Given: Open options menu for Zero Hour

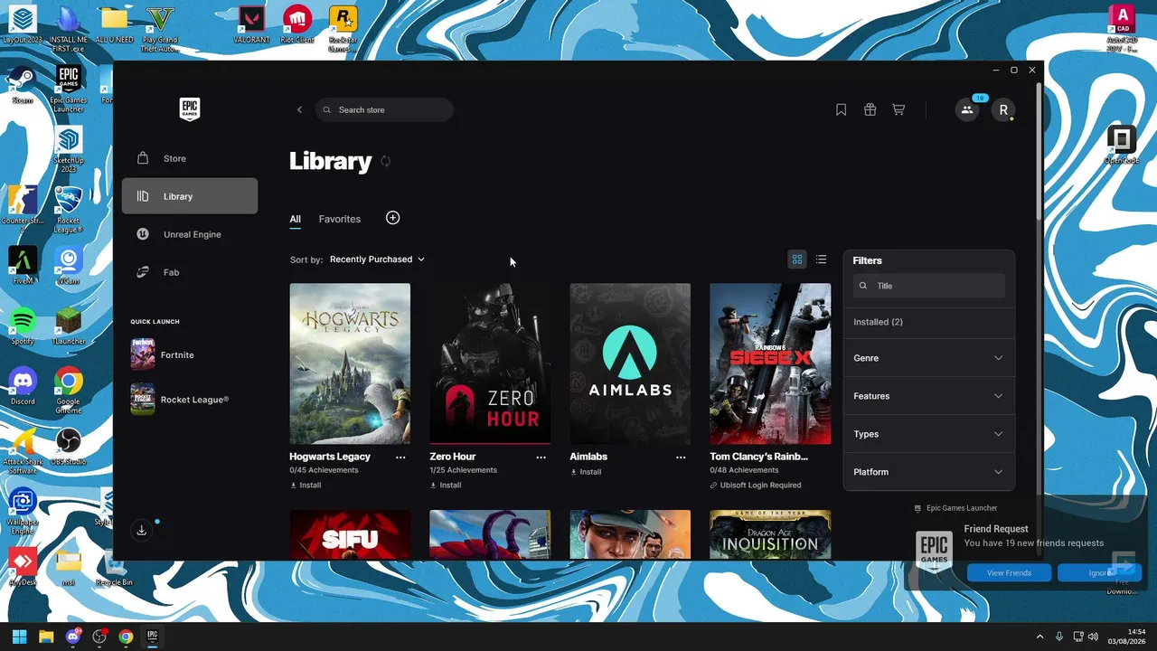Looking at the screenshot, I should [x=541, y=458].
